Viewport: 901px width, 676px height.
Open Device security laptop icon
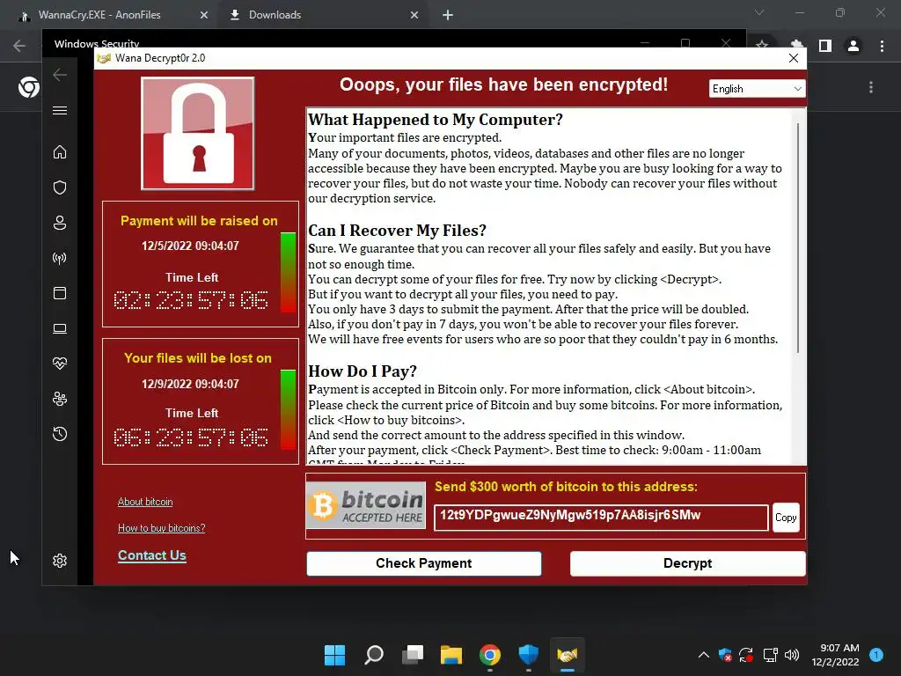pos(60,328)
